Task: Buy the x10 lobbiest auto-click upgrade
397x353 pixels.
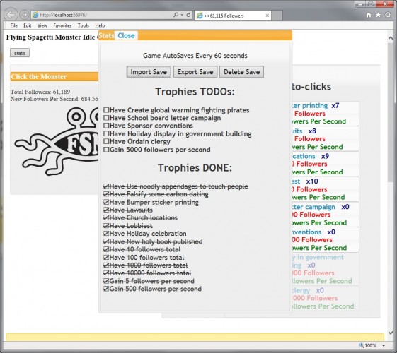Action: (x=326, y=189)
